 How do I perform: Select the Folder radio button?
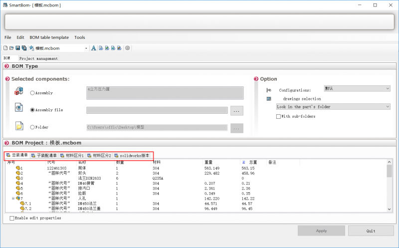coord(32,127)
